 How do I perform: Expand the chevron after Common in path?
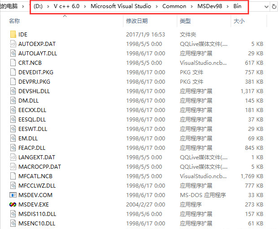click(x=192, y=7)
